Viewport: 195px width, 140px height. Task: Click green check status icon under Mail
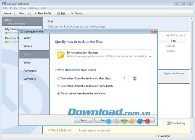click(x=6, y=24)
